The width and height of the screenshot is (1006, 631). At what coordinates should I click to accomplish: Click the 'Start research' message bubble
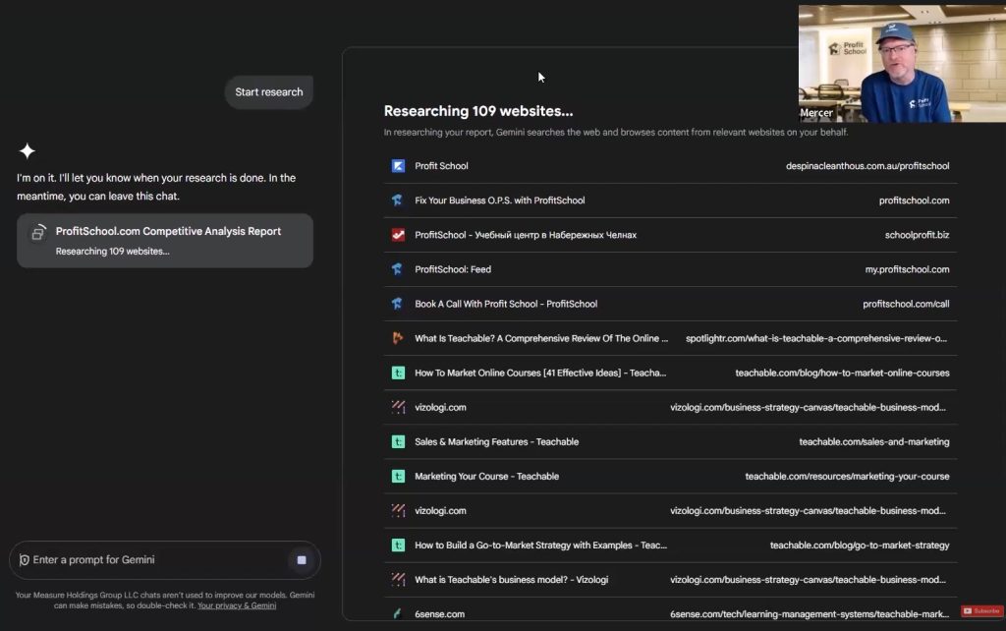(269, 91)
